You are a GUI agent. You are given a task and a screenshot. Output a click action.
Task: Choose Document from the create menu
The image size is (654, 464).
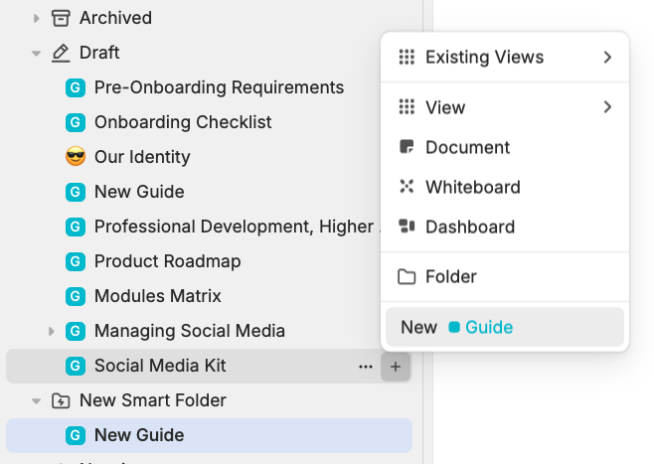click(x=467, y=147)
